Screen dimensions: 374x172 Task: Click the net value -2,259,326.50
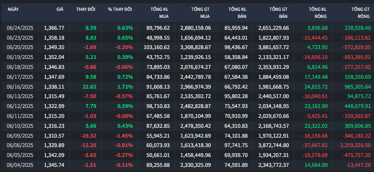[x=355, y=146]
